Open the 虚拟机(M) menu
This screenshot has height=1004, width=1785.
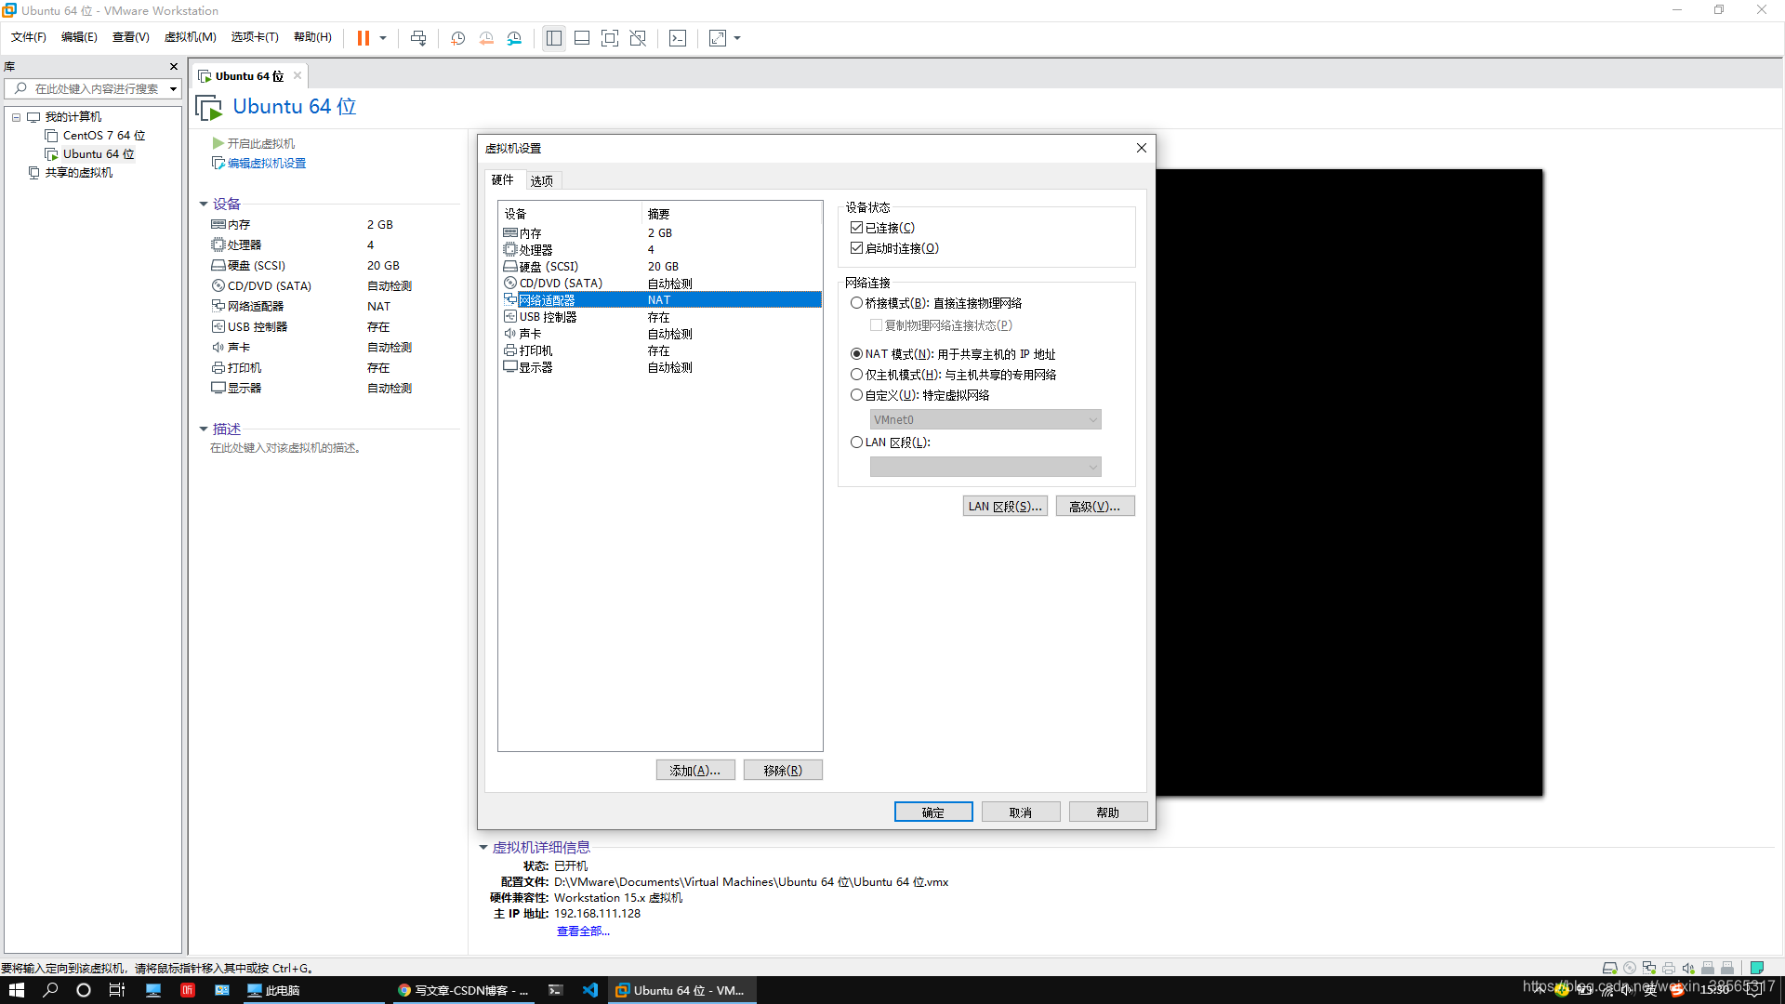190,37
